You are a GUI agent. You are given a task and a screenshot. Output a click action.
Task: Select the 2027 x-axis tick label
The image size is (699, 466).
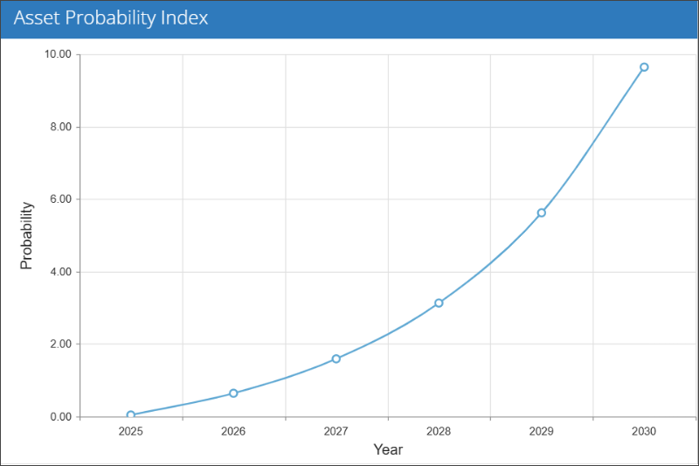(x=336, y=431)
